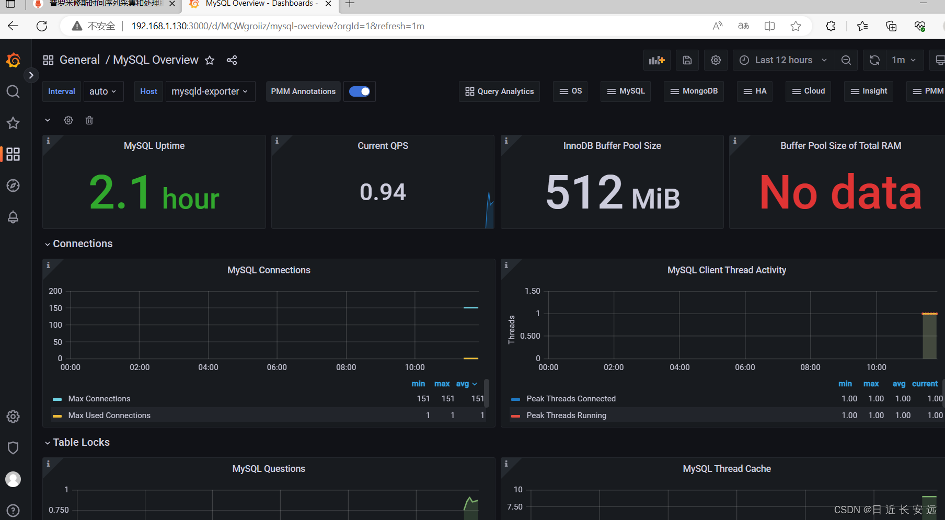Open General folder breadcrumb
The image size is (945, 520).
pyautogui.click(x=79, y=60)
